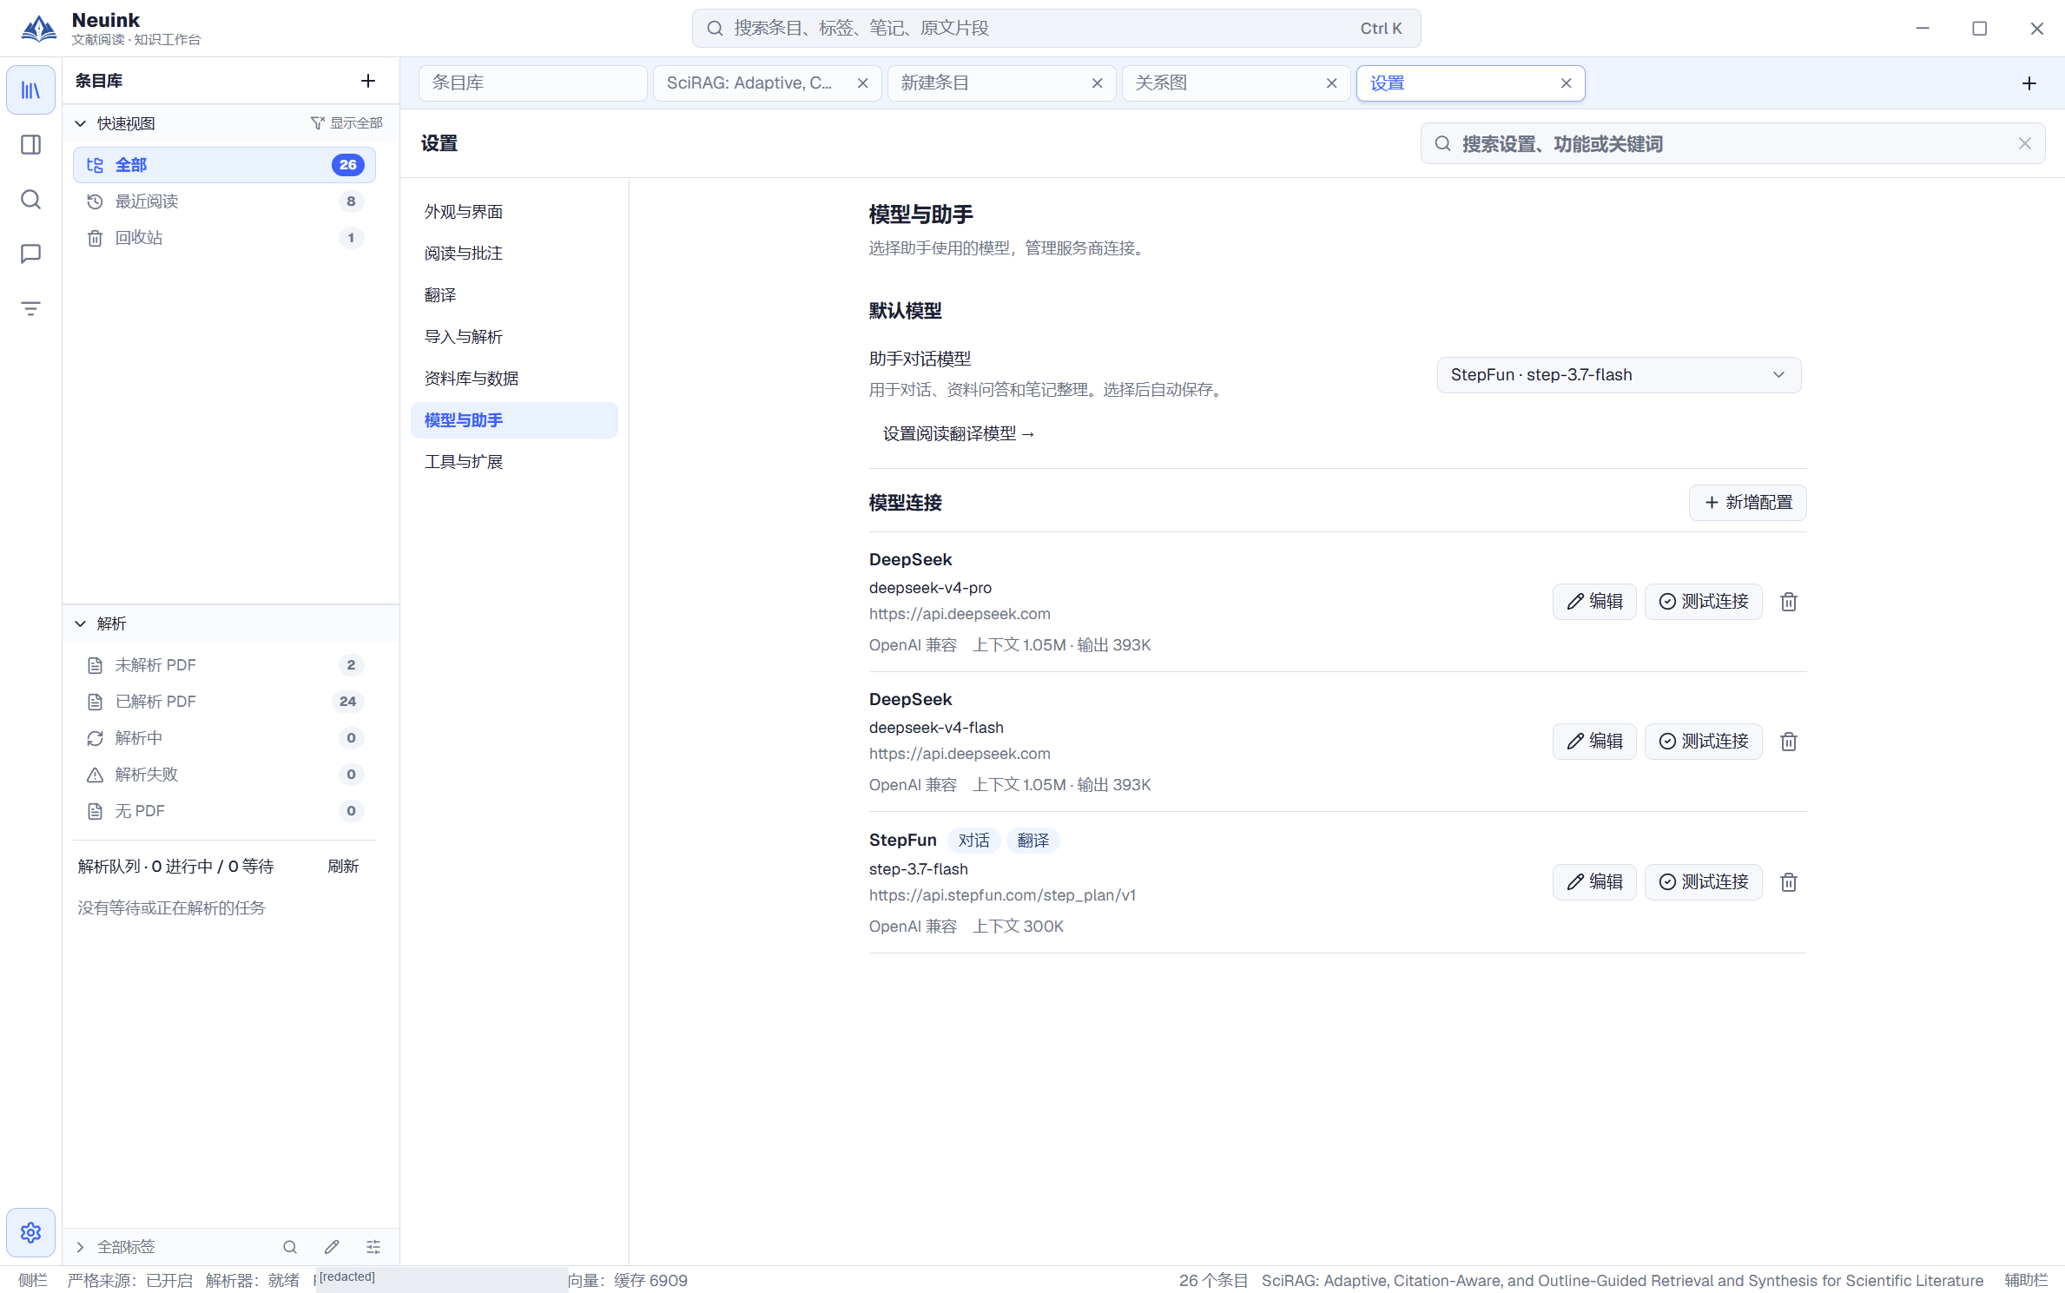The height and width of the screenshot is (1293, 2065).
Task: Delete deepseek-v4-flash connection
Action: pyautogui.click(x=1789, y=742)
